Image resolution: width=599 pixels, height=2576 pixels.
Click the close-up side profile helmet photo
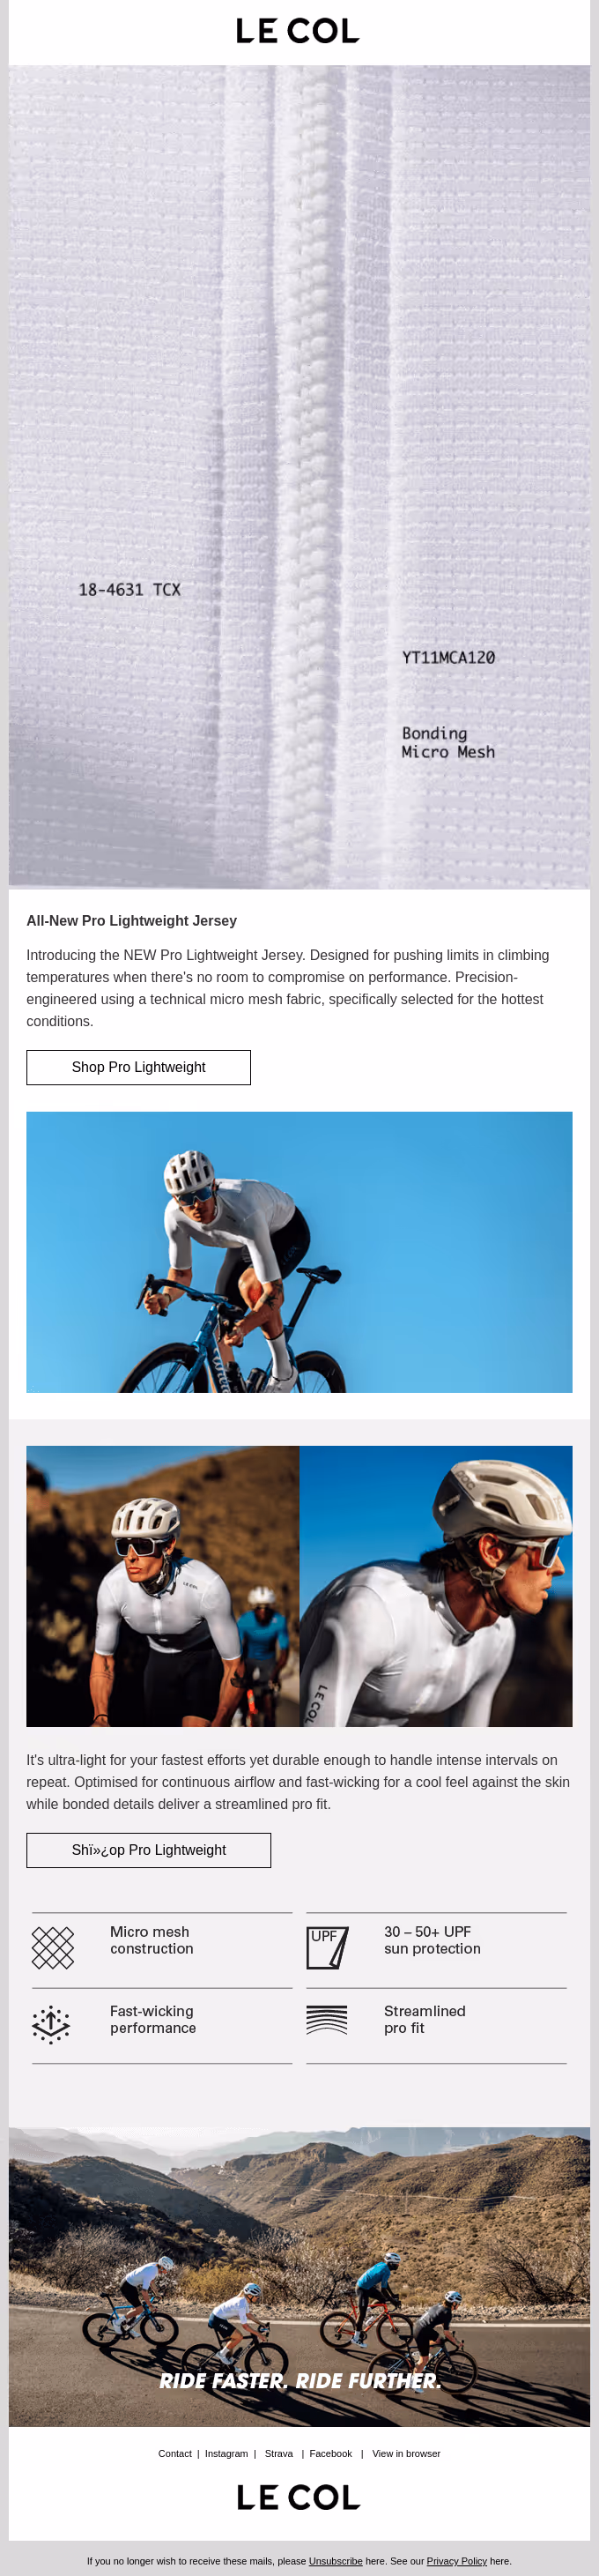436,1586
